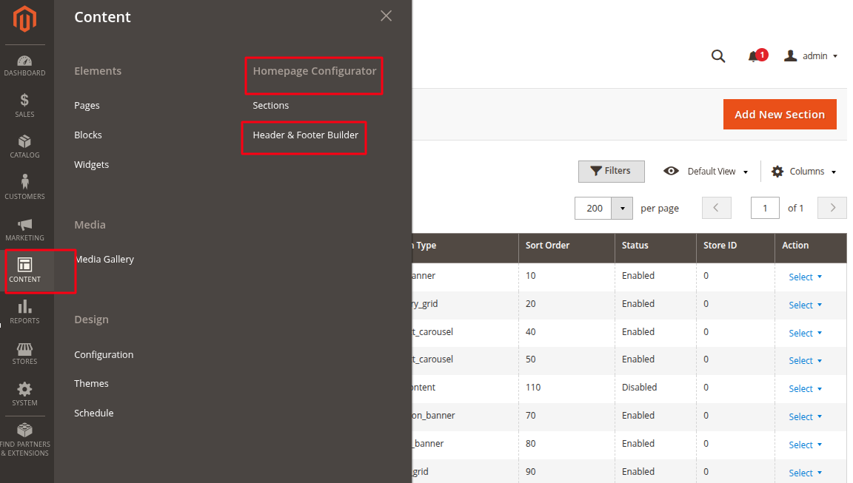
Task: Open the Columns settings dropdown
Action: point(803,171)
